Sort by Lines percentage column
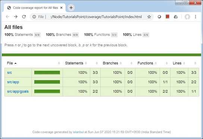 pos(179,63)
